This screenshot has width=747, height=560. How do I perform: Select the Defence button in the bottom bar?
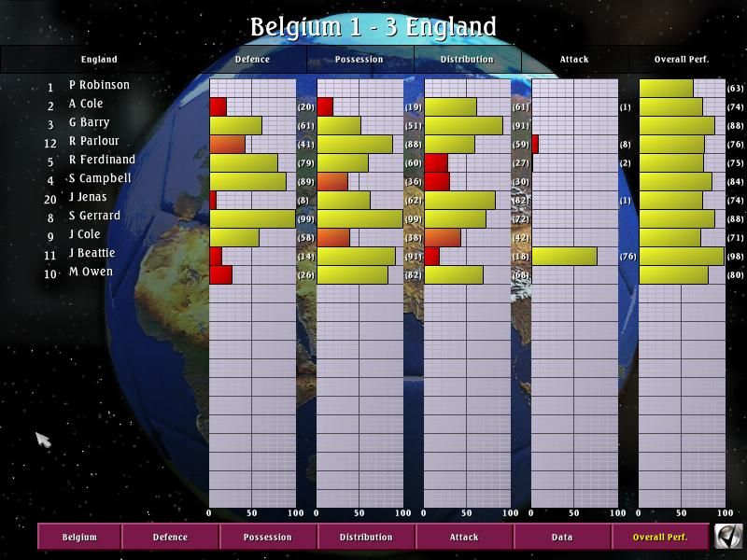(170, 537)
